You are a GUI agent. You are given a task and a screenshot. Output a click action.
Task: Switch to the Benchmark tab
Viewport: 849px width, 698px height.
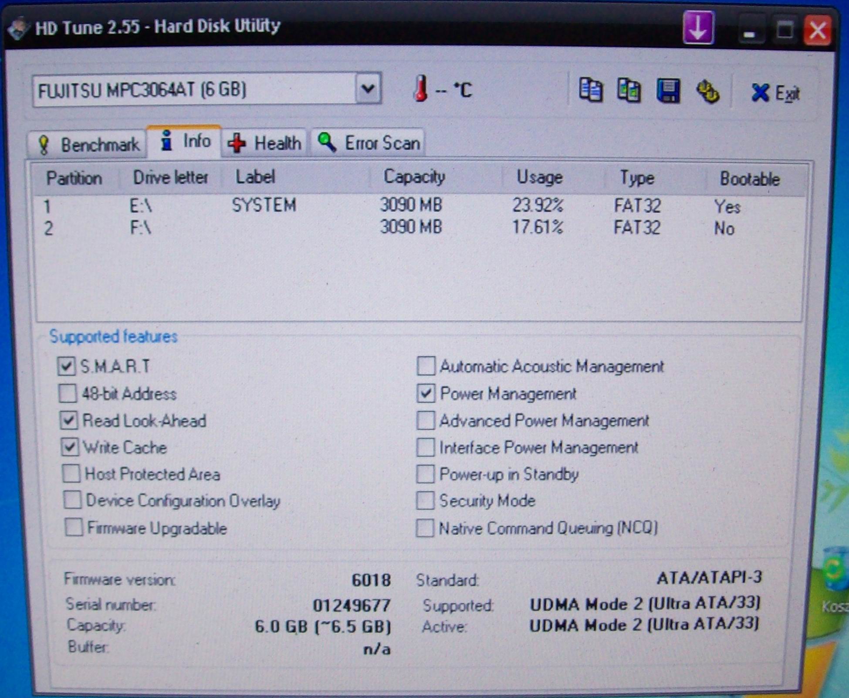point(88,144)
